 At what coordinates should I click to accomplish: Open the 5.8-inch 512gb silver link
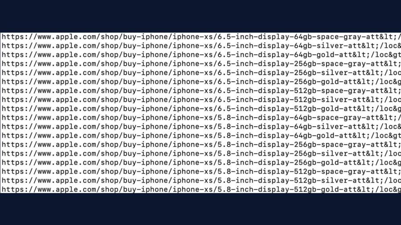pyautogui.click(x=201, y=181)
